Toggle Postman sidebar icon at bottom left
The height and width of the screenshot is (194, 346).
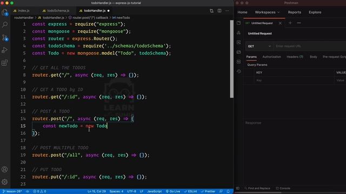point(238,188)
